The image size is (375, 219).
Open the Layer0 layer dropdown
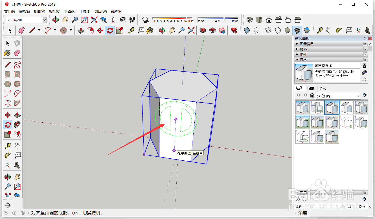[x=44, y=20]
